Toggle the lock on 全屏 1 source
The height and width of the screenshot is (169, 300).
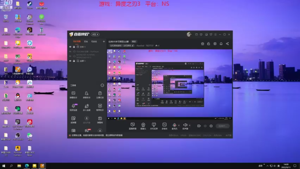74,61
